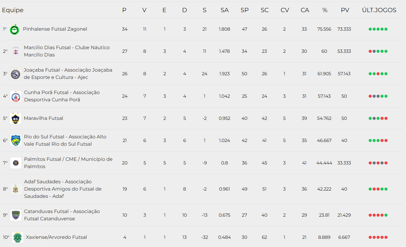Click the Adaf Saudades team emblem
Viewport: 406px width, 247px height.
pyautogui.click(x=15, y=189)
